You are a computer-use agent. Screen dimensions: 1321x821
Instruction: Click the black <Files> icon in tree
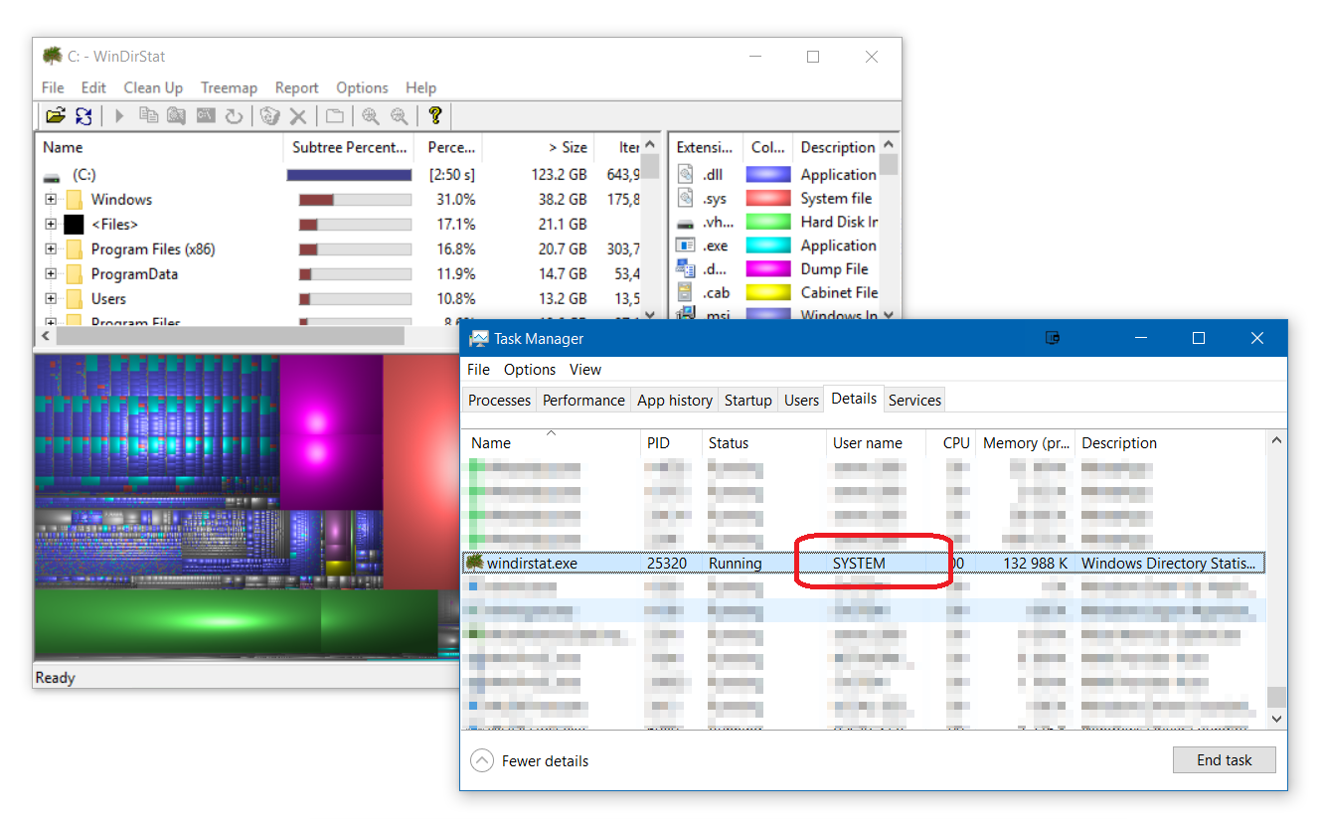tap(74, 225)
